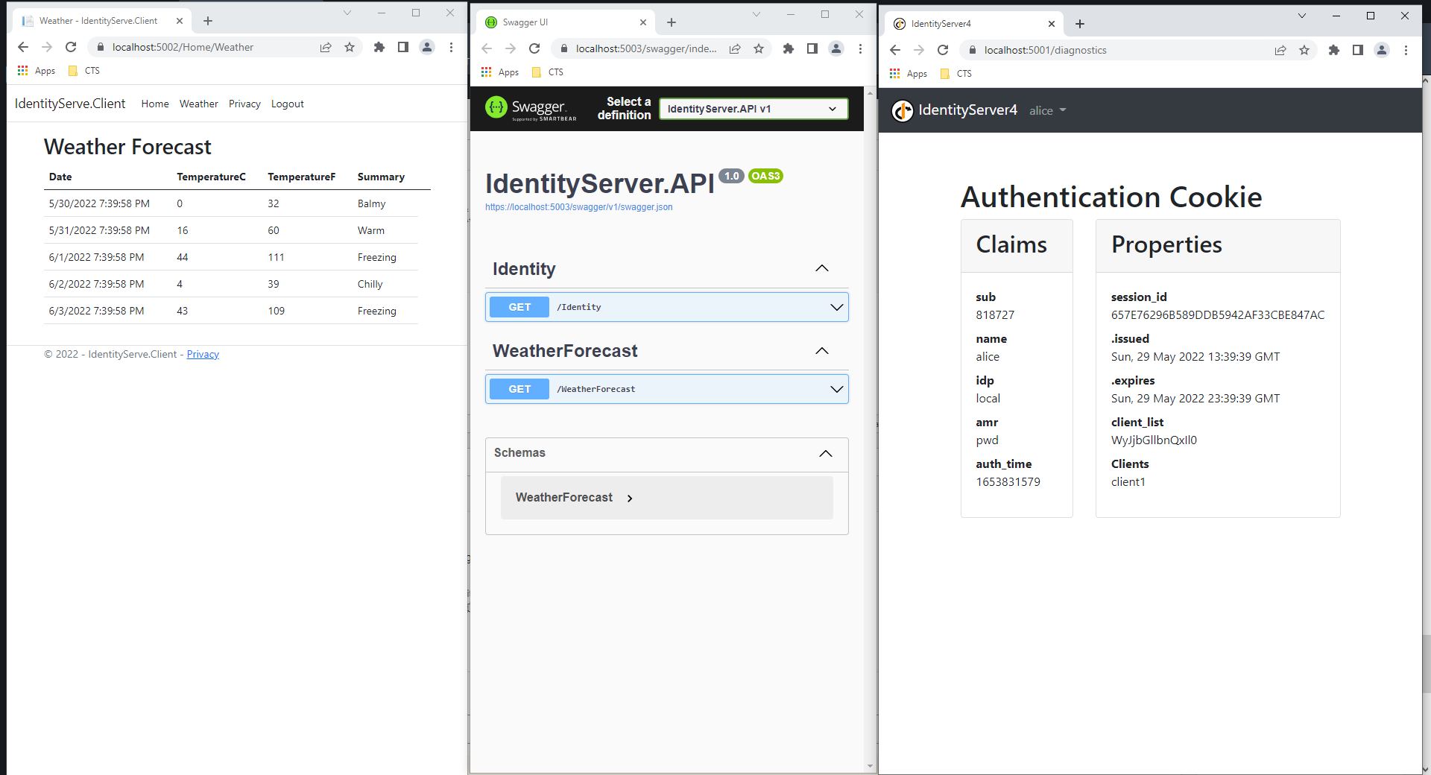
Task: Open the Privacy nav menu item
Action: [x=244, y=104]
